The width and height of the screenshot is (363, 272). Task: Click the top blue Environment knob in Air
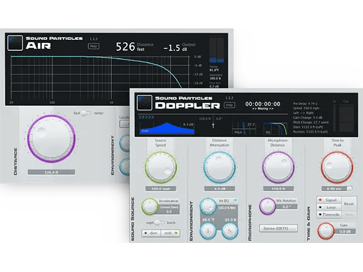coord(125,143)
